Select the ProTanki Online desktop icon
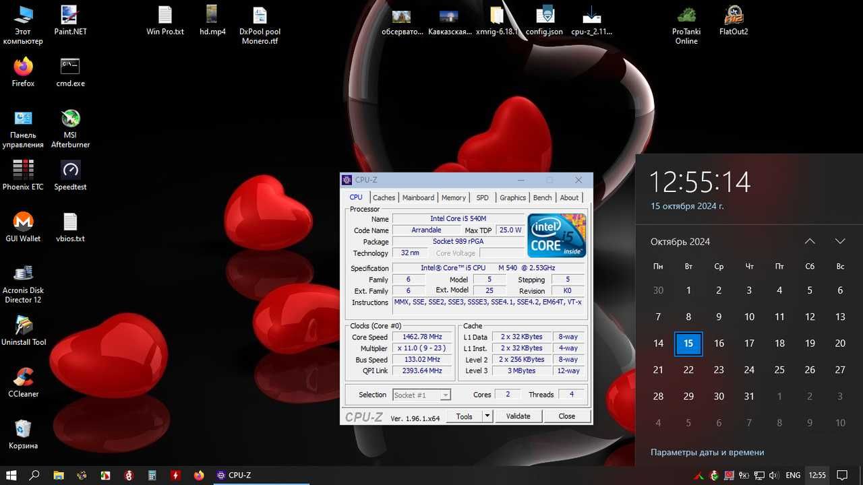 click(x=686, y=25)
